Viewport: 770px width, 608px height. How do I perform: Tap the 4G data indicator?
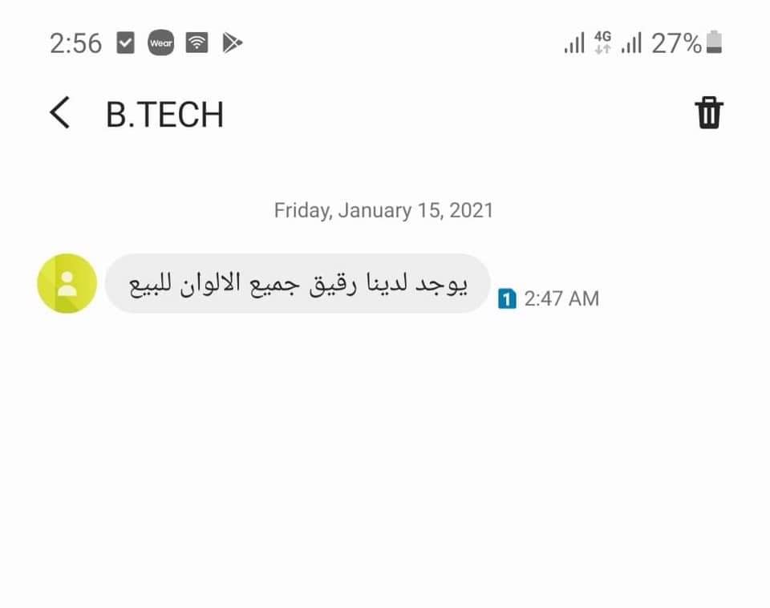click(x=602, y=43)
